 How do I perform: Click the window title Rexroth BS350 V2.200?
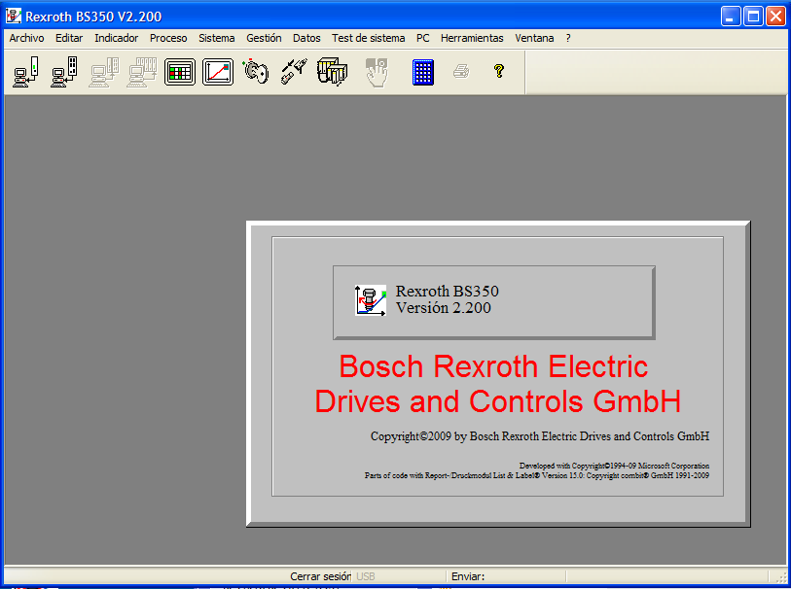coord(93,17)
